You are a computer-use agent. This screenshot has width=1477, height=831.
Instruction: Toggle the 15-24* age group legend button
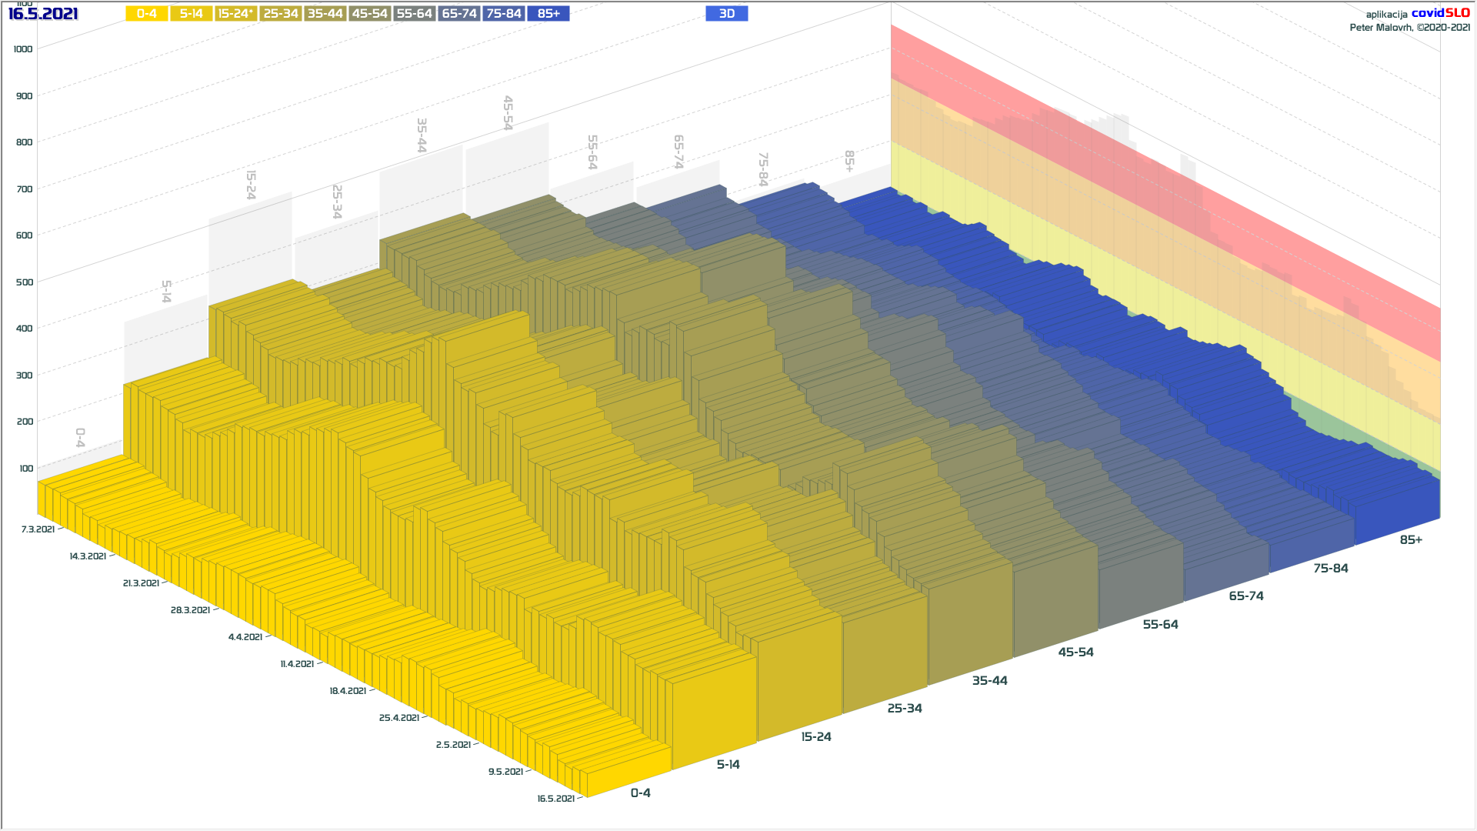[235, 14]
